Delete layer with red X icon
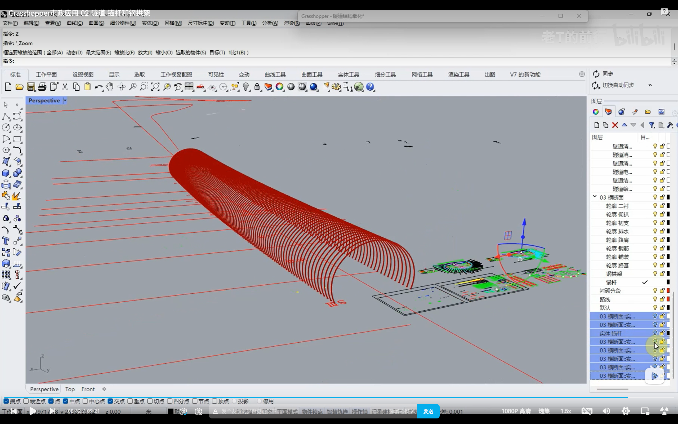 click(x=615, y=125)
